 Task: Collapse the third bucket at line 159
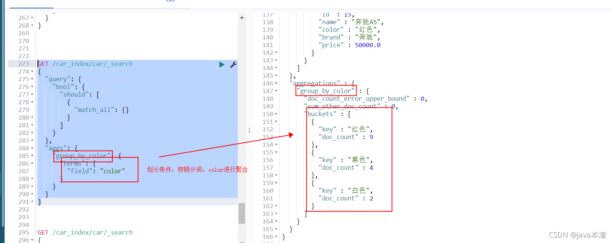click(x=276, y=183)
